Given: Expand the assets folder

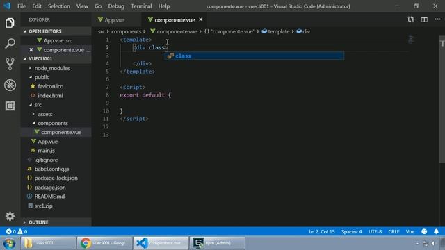Looking at the screenshot, I should tap(56, 114).
